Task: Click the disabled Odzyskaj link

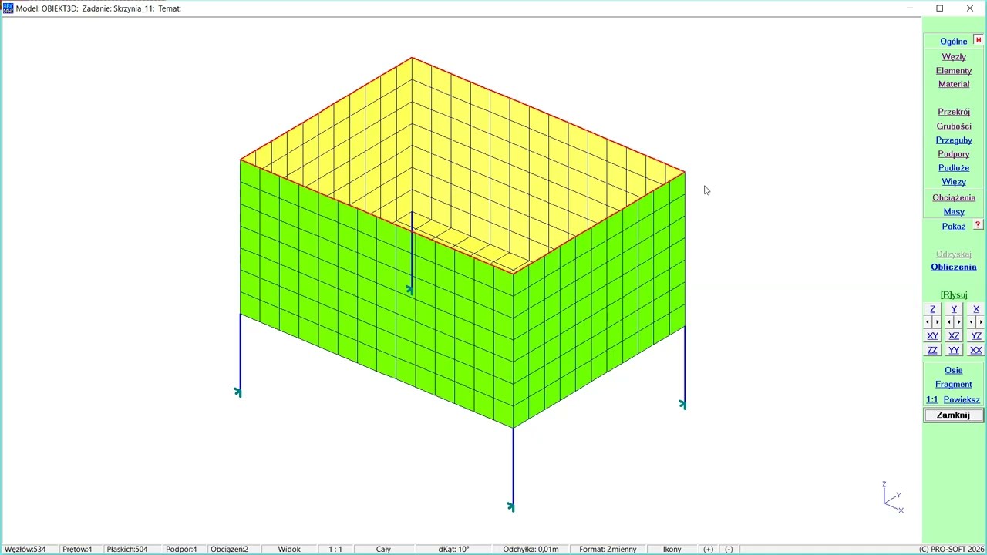Action: point(954,254)
